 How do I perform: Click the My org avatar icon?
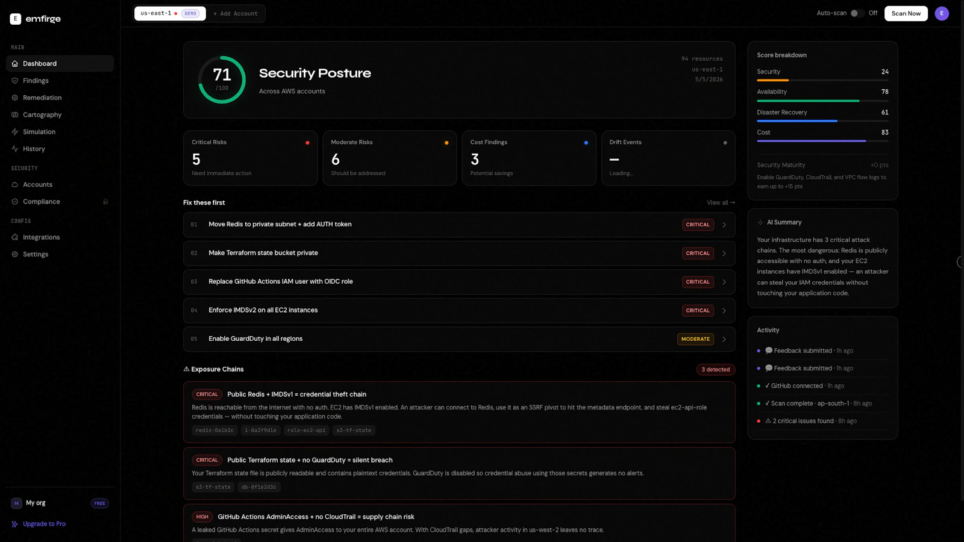click(16, 503)
